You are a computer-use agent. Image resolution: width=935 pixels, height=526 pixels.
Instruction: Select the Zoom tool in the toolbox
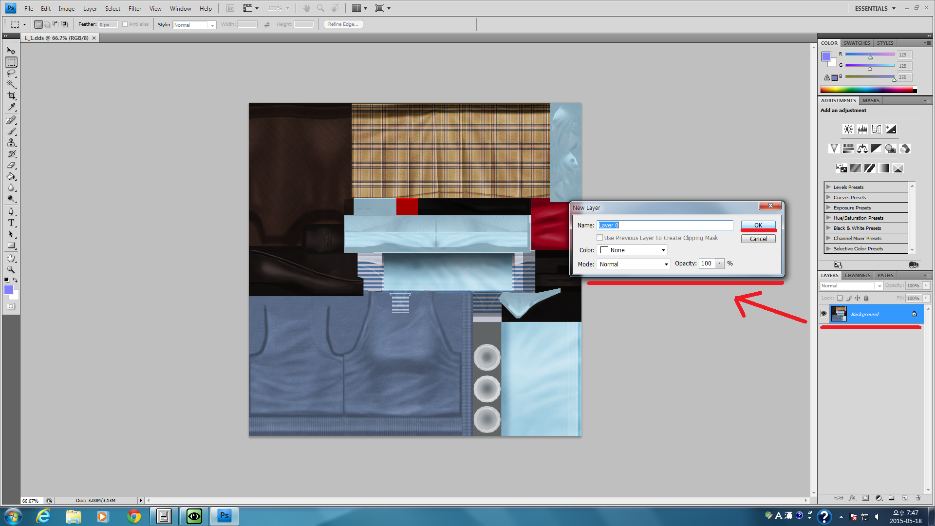click(x=11, y=269)
